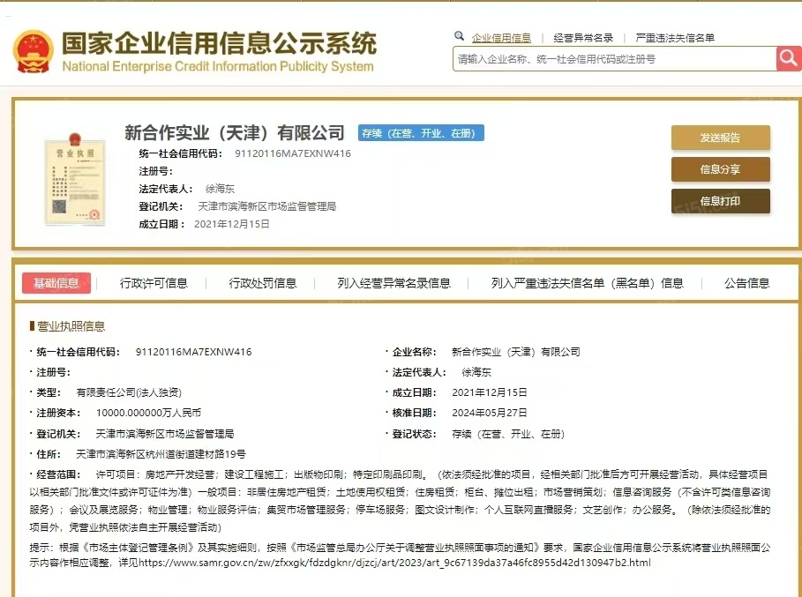Click the national emblem logo

tap(33, 51)
